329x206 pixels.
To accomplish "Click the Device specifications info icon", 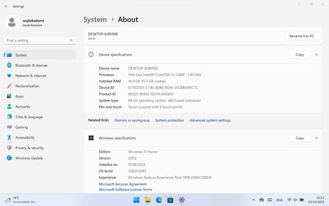I will 91,55.
